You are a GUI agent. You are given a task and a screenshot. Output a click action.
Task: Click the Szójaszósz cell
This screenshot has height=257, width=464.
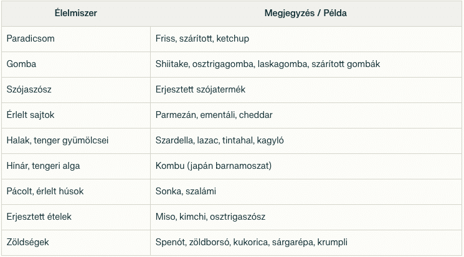point(76,90)
